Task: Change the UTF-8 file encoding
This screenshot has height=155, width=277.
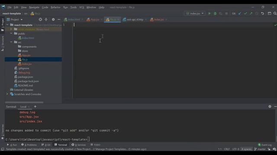Action: pos(235,149)
